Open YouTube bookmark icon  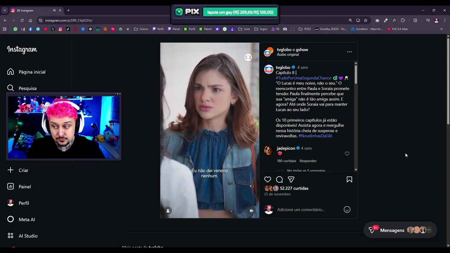pos(45,29)
